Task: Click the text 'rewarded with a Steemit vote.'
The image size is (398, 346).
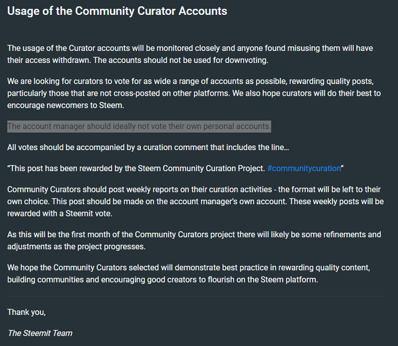Action: click(x=60, y=213)
